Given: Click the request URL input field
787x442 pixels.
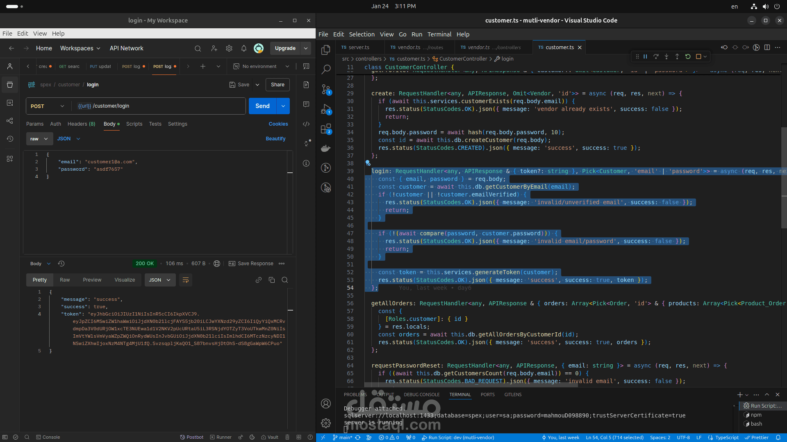Looking at the screenshot, I should click(164, 106).
